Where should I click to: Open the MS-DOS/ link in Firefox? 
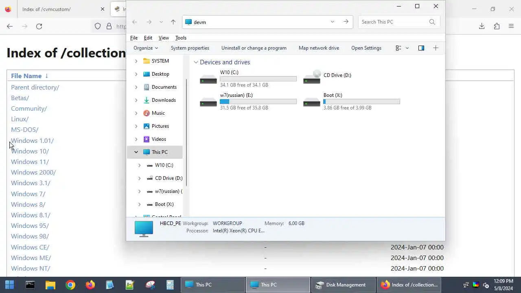[24, 130]
